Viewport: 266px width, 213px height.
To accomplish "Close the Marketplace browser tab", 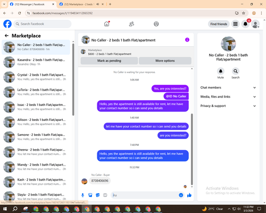I will [x=103, y=4].
